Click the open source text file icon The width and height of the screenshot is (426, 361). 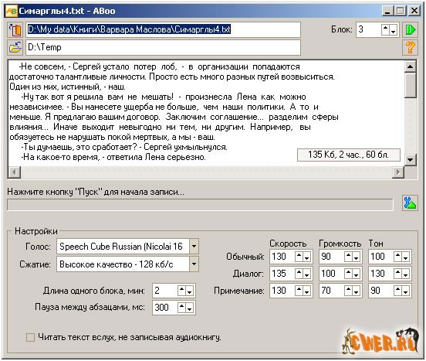(x=15, y=29)
